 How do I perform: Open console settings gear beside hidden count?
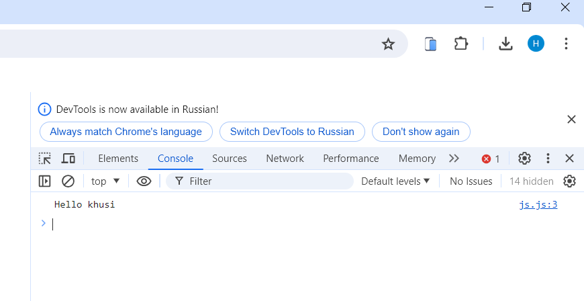point(569,181)
